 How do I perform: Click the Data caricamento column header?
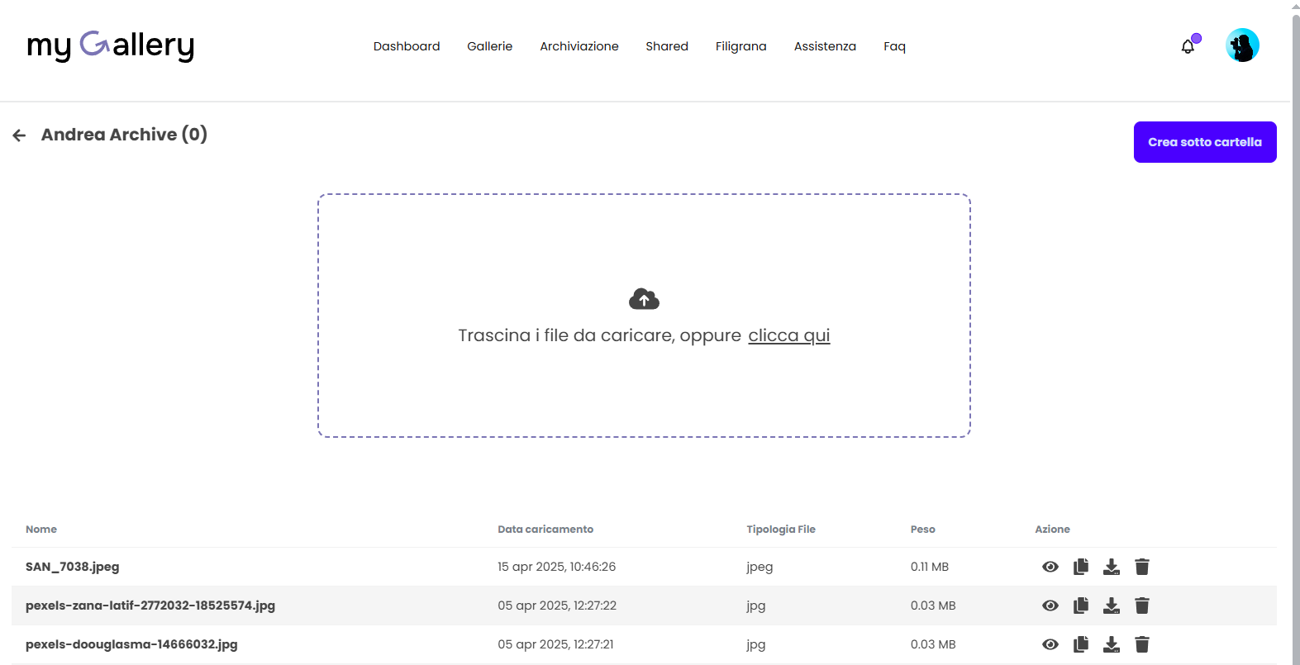[545, 530]
